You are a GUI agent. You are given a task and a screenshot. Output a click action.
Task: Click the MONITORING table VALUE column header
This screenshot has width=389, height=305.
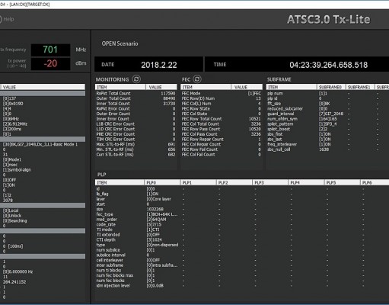(x=161, y=87)
